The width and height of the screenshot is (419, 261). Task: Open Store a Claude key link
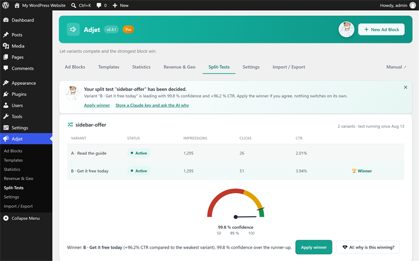(x=152, y=105)
